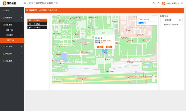Collapse the fence list panel with the left chevron
The width and height of the screenshot is (186, 111).
click(28, 16)
